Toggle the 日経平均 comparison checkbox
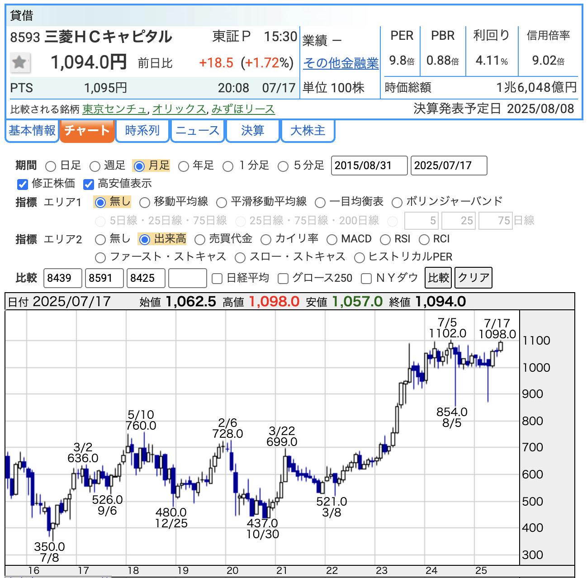Image resolution: width=587 pixels, height=578 pixels. 217,279
